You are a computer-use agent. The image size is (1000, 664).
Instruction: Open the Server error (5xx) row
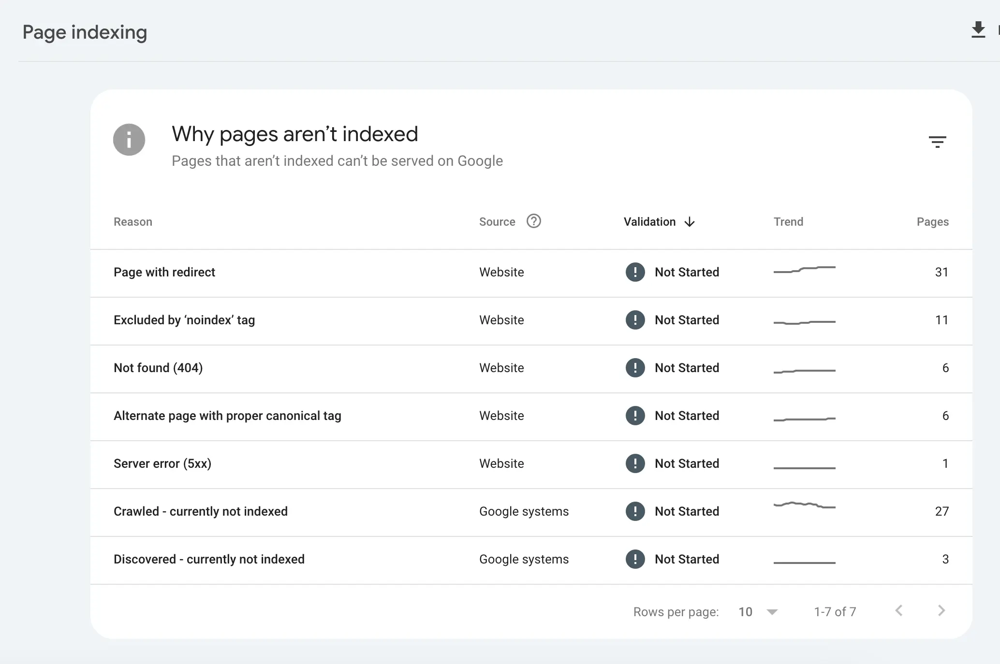tap(531, 464)
